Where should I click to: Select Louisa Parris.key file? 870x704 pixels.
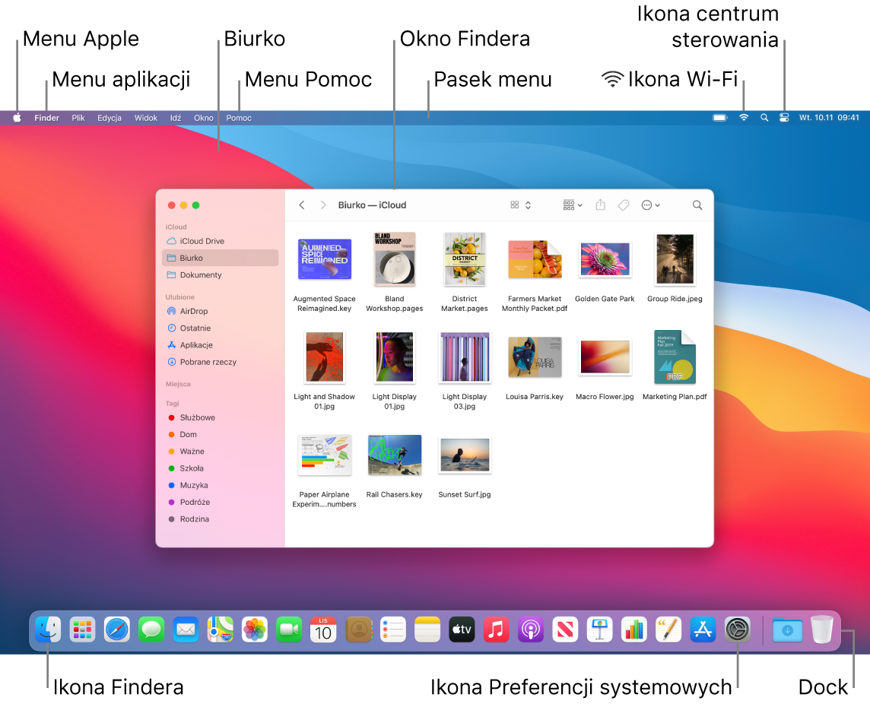(x=535, y=357)
